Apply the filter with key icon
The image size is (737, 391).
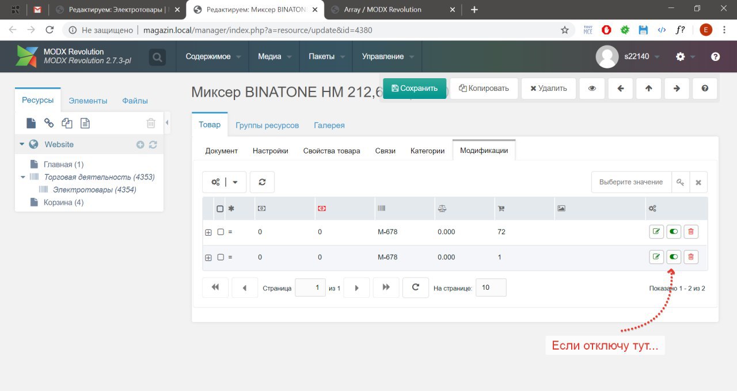coord(680,182)
